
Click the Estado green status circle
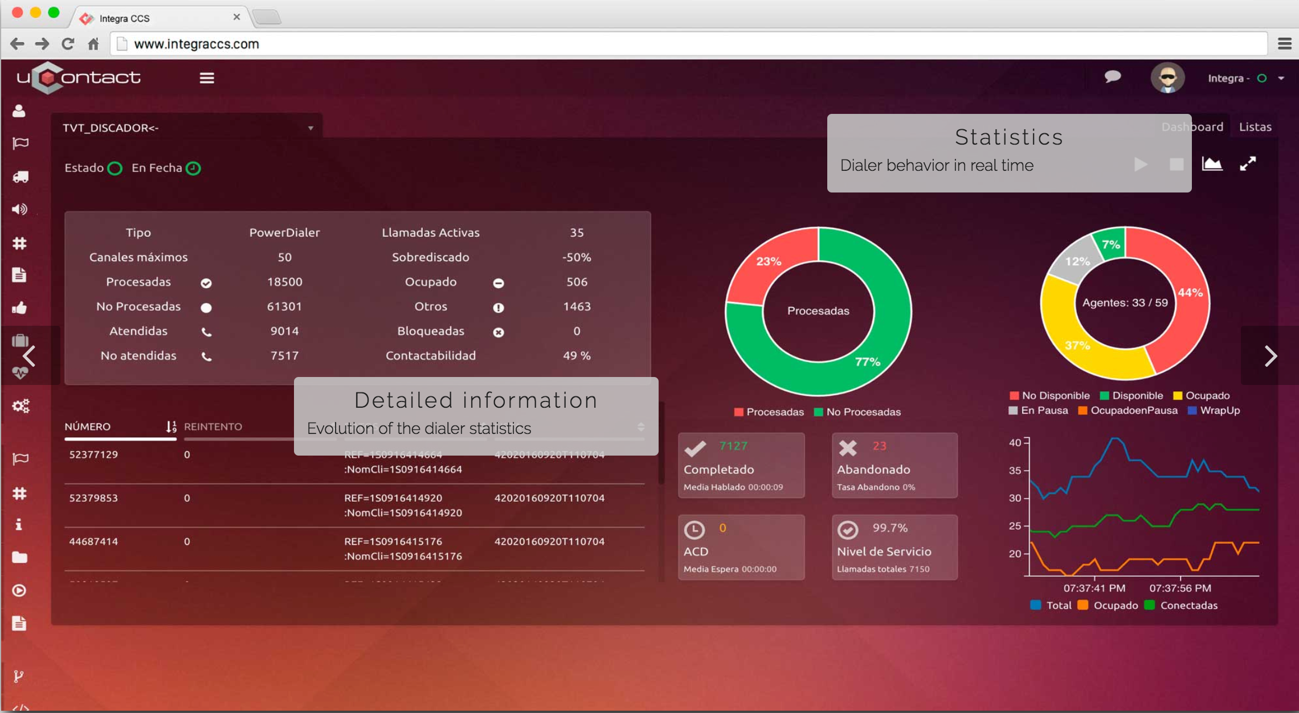115,168
